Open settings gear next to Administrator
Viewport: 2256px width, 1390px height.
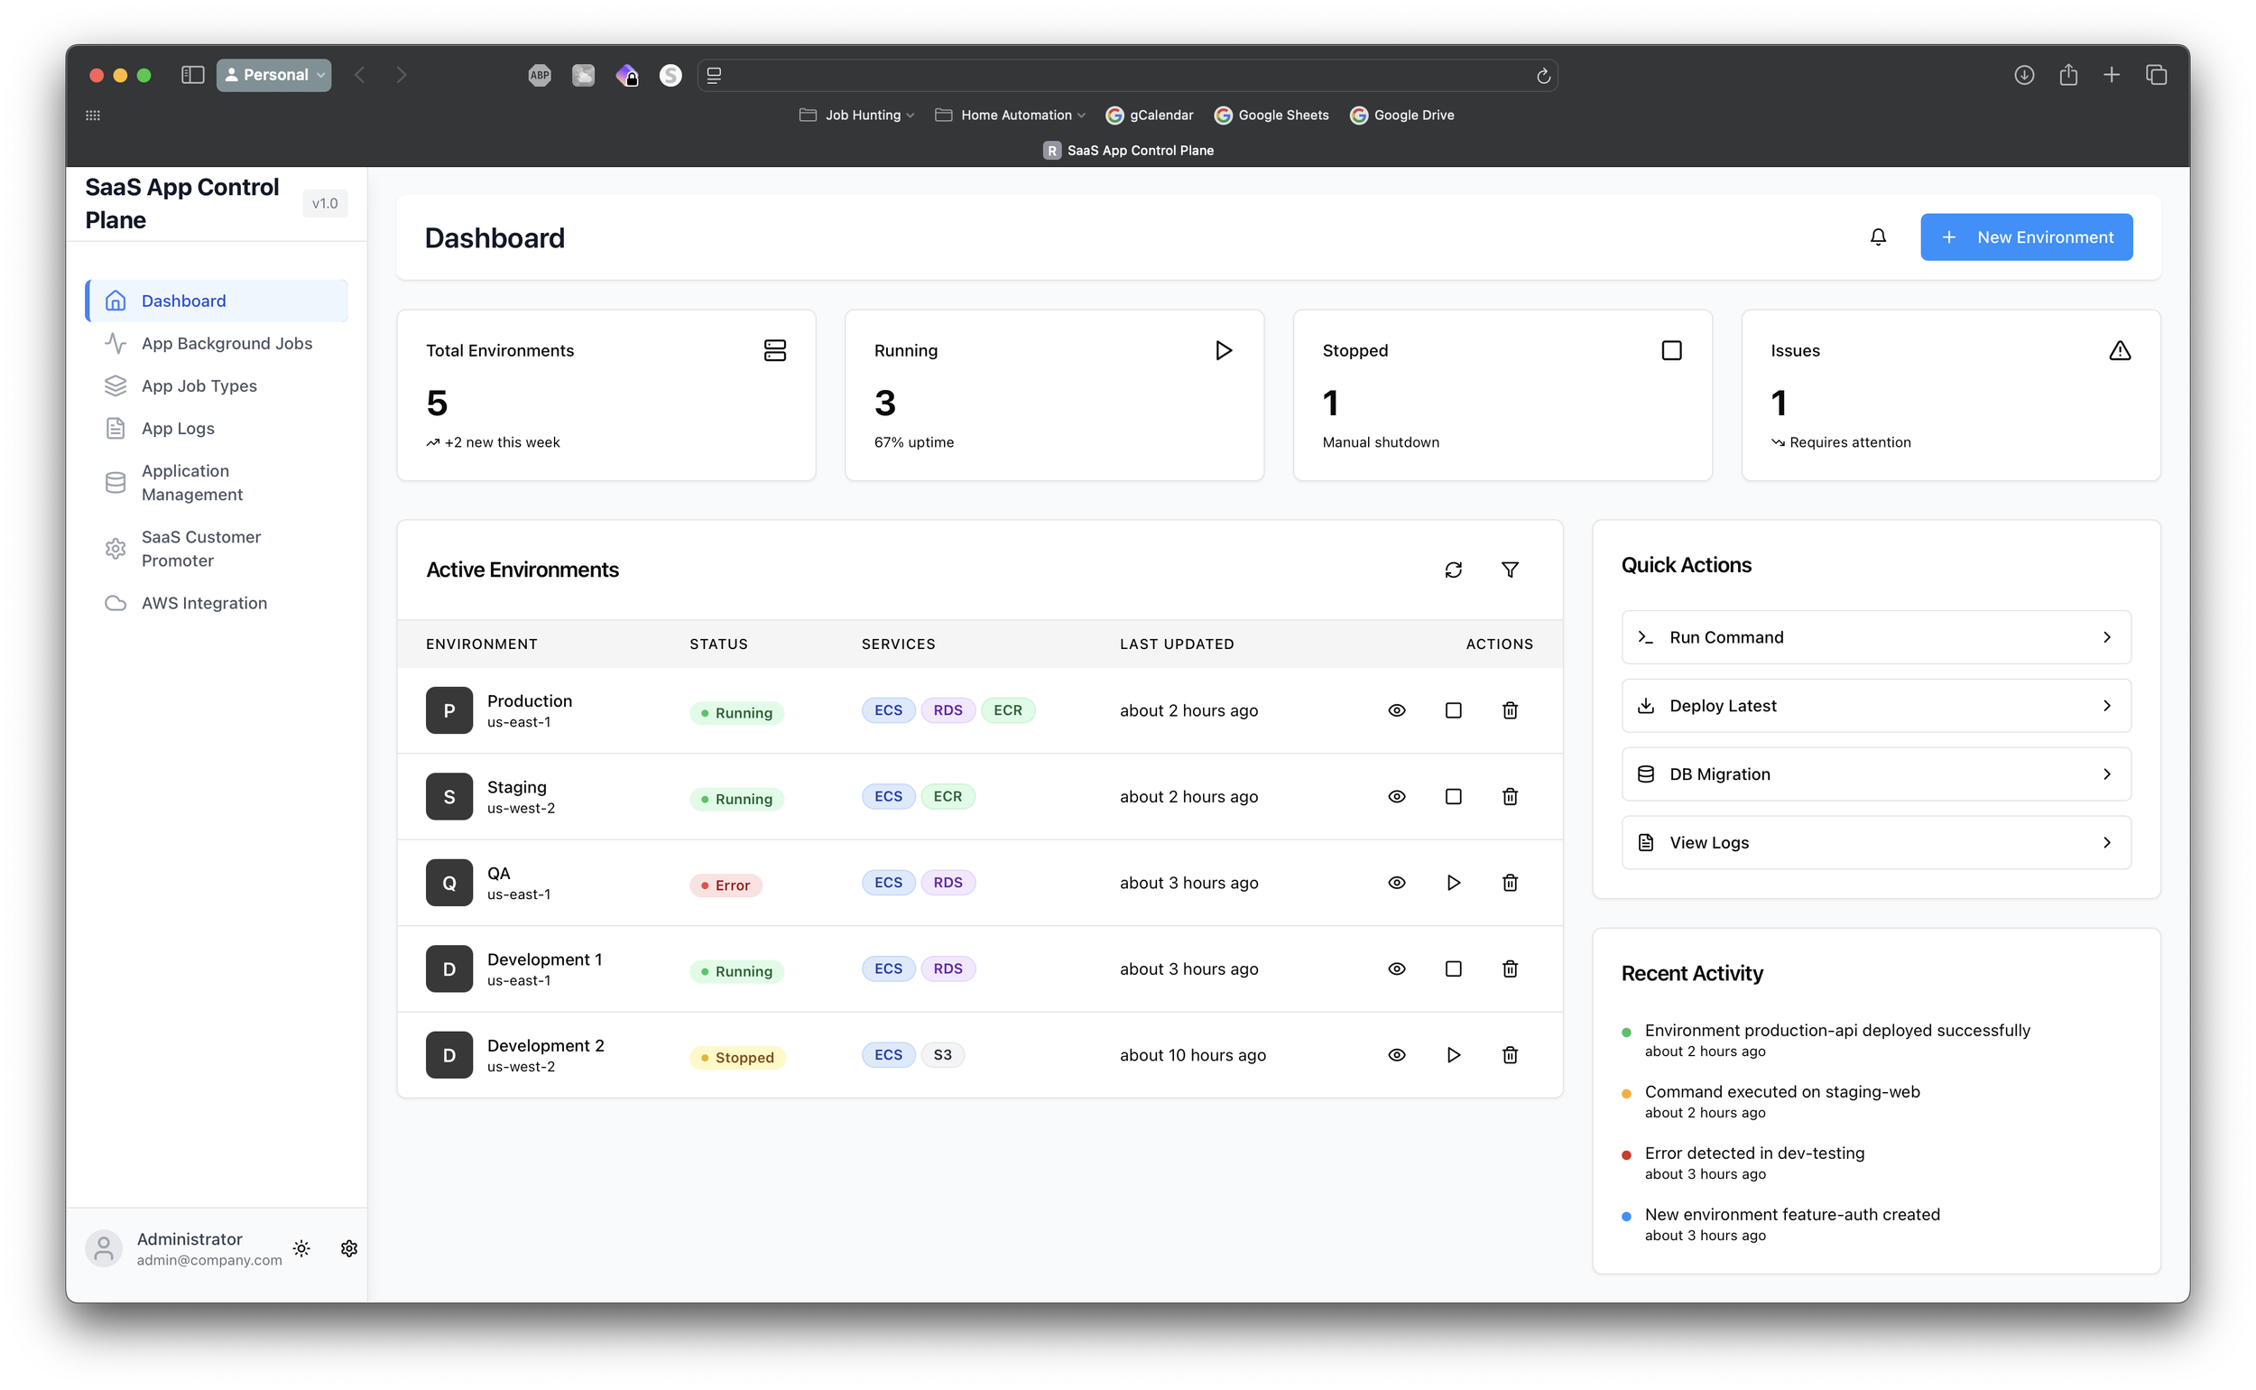pyautogui.click(x=349, y=1248)
